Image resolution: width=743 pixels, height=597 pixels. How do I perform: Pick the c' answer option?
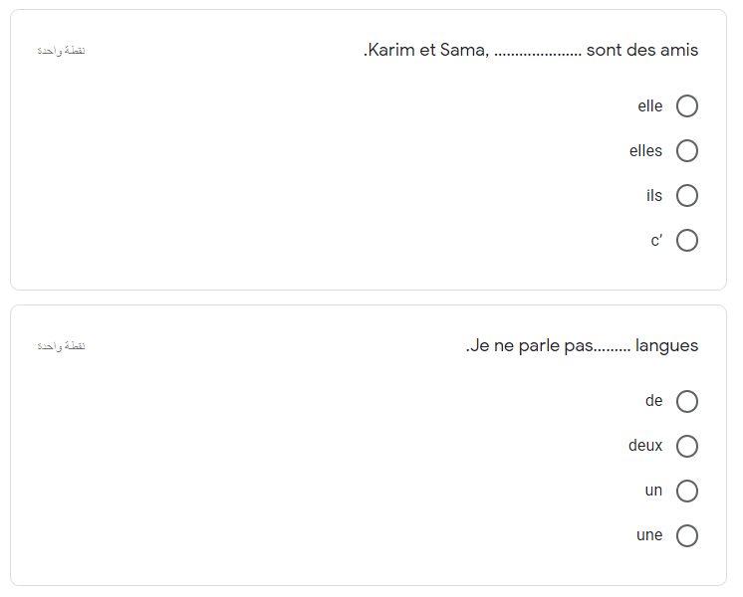pos(686,240)
